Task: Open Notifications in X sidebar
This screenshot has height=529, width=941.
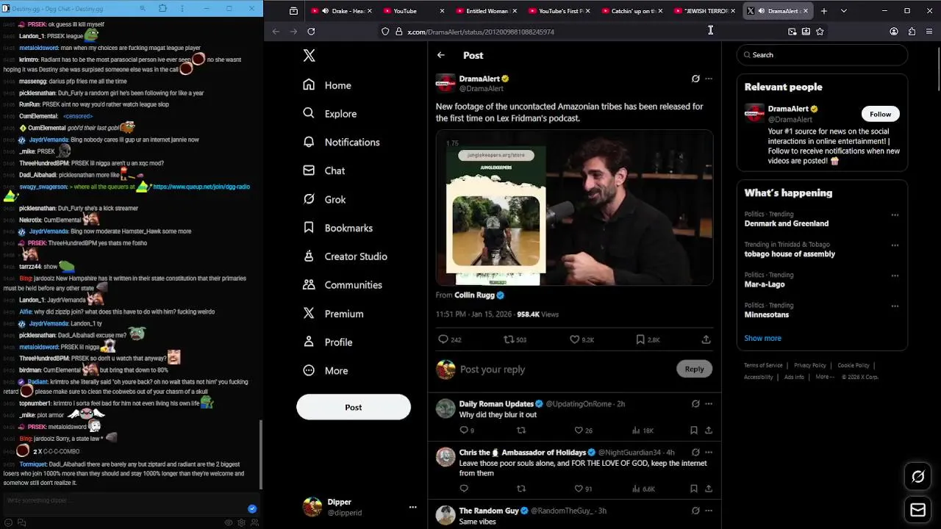Action: [341, 142]
